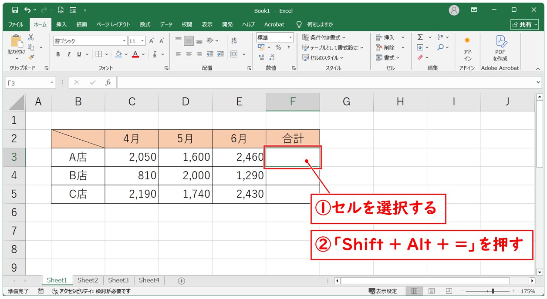Toggle Bold formatting
Viewport: 547px width, 299px height.
(58, 54)
